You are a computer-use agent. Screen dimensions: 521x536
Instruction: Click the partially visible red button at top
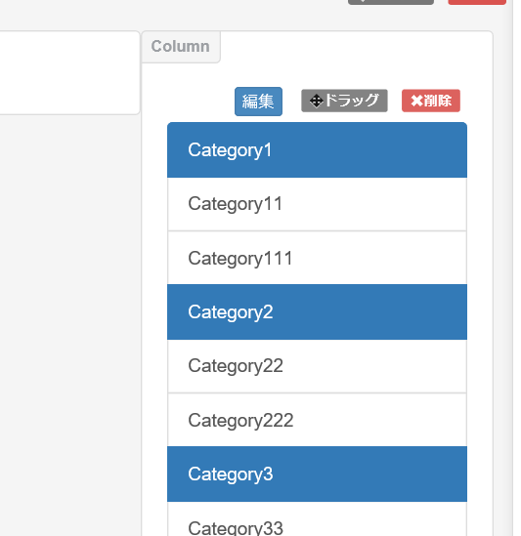point(477,2)
